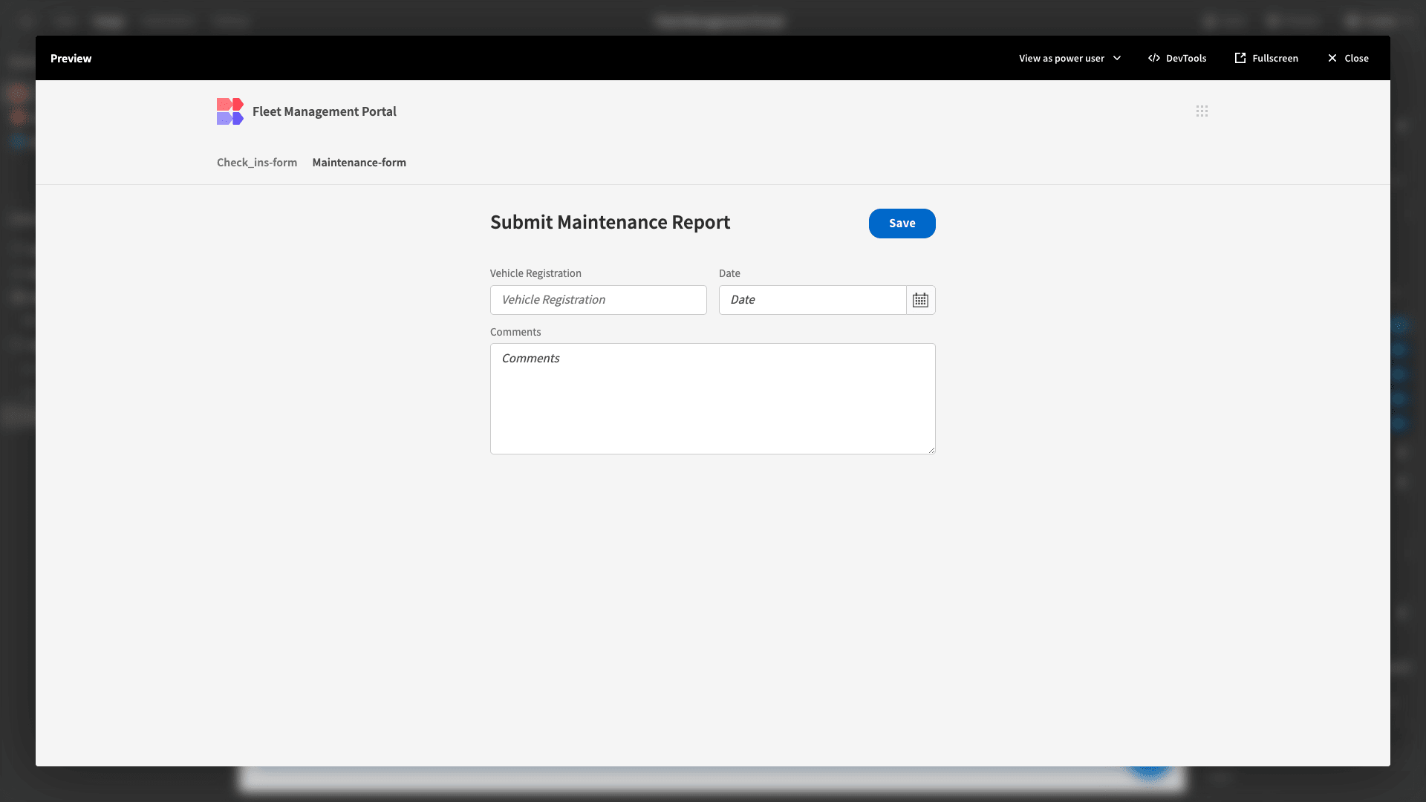This screenshot has width=1426, height=802.
Task: Open the date picker calendar icon
Action: click(x=920, y=300)
